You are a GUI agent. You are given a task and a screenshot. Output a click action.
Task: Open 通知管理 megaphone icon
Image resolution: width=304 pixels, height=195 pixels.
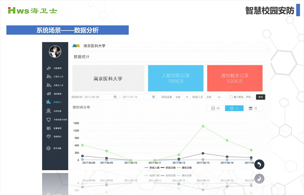[x=49, y=94]
